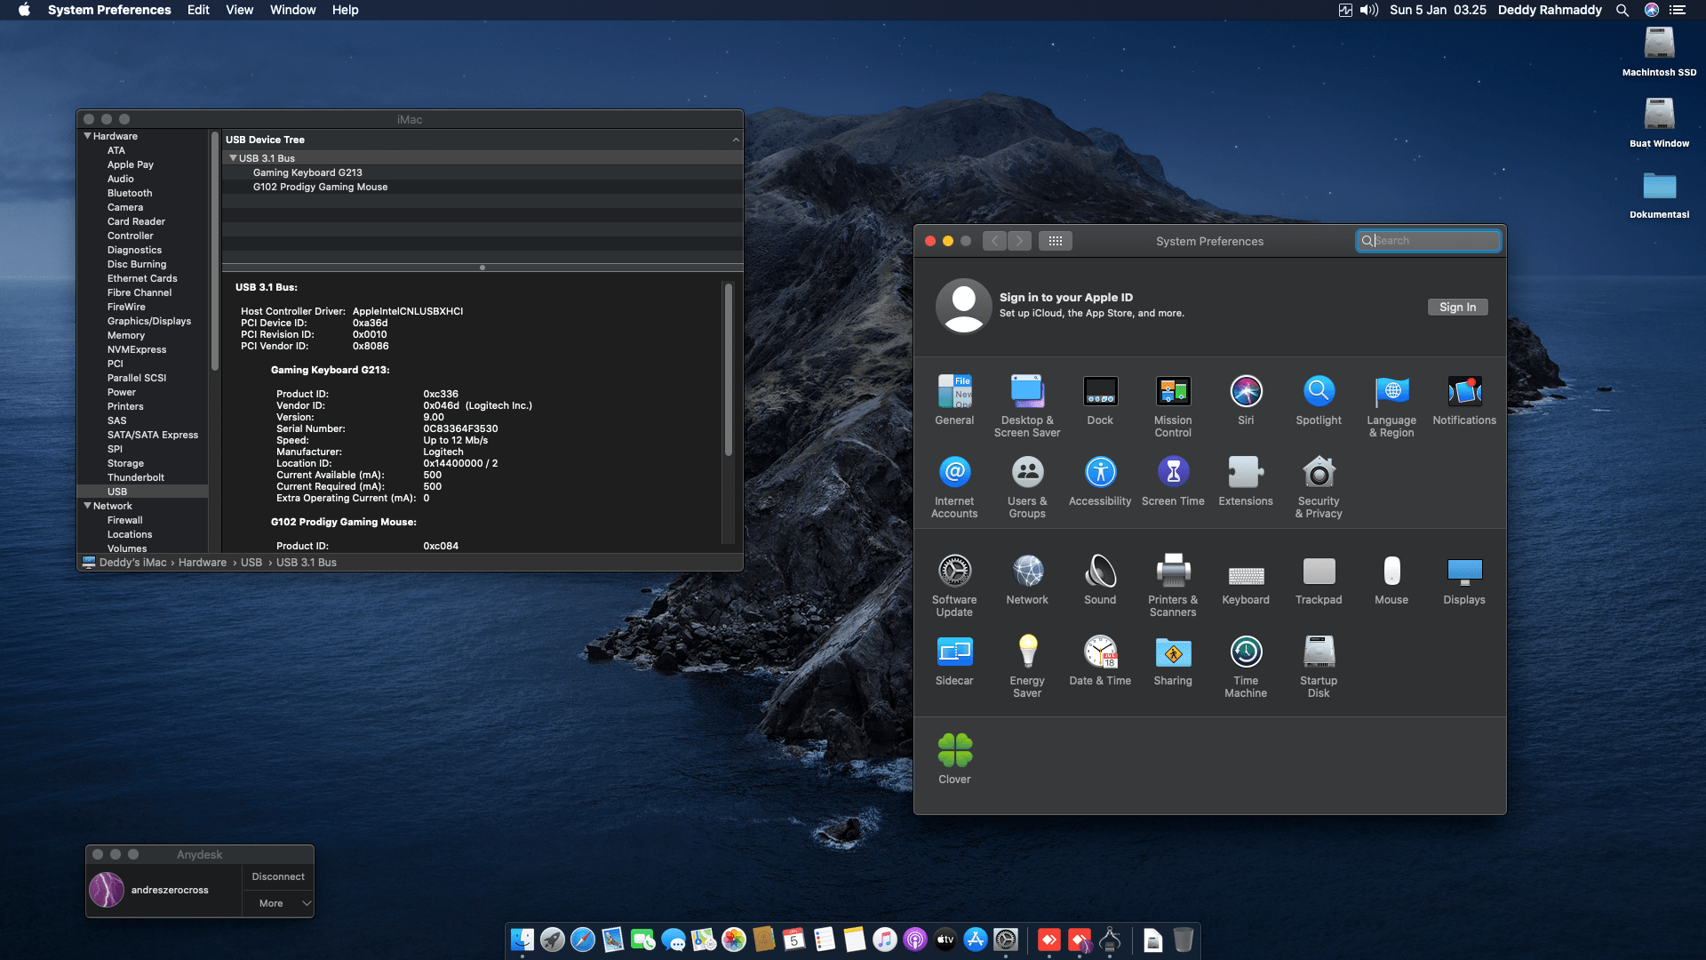Viewport: 1706px width, 960px height.
Task: Focus the System Preferences search field
Action: tap(1429, 241)
